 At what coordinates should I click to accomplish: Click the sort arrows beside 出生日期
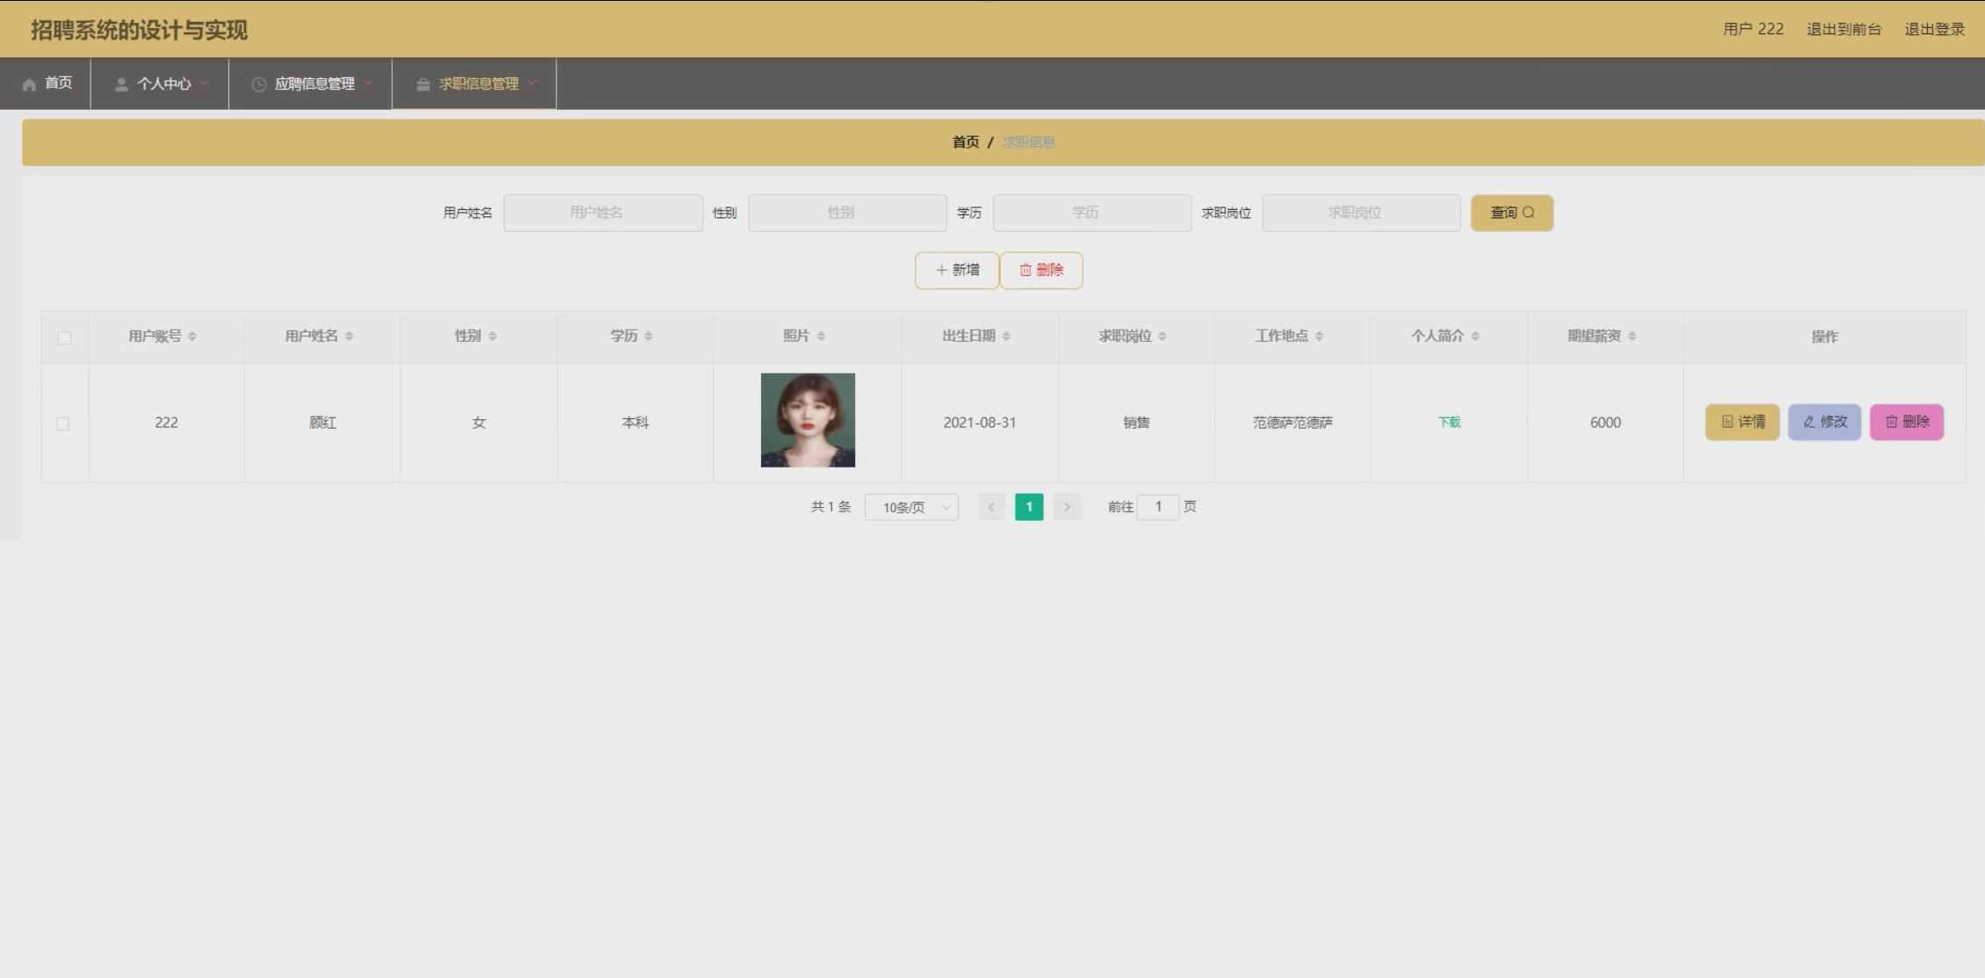(x=1006, y=337)
